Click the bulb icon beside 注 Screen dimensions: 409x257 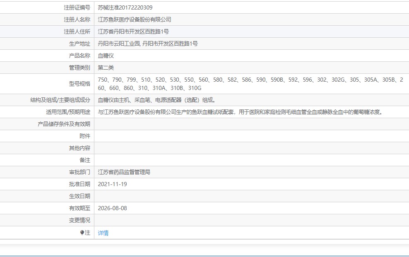[x=82, y=233]
